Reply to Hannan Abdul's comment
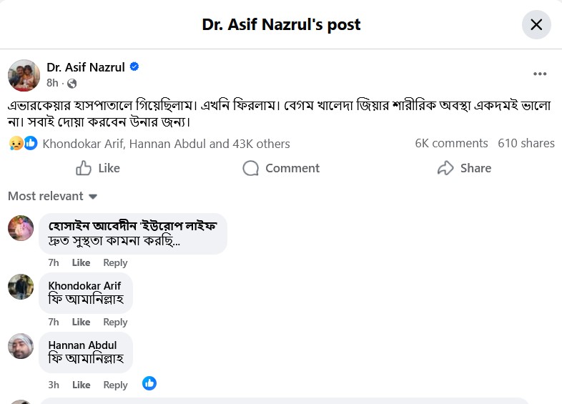562x404 pixels. coord(115,385)
